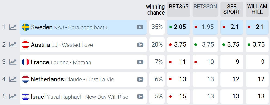The image size is (270, 105).
Task: Click Sweden's 35% winning chance cell
Action: coord(157,27)
